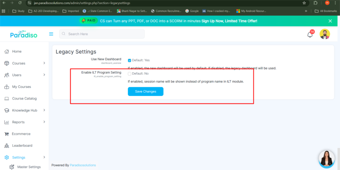Uncheck the Use New Dashboard checkbox
The image size is (340, 170).
pos(130,60)
